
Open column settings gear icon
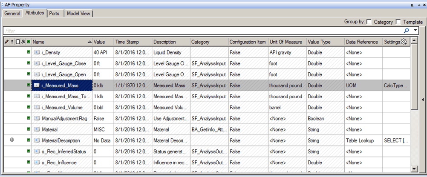tap(404, 42)
